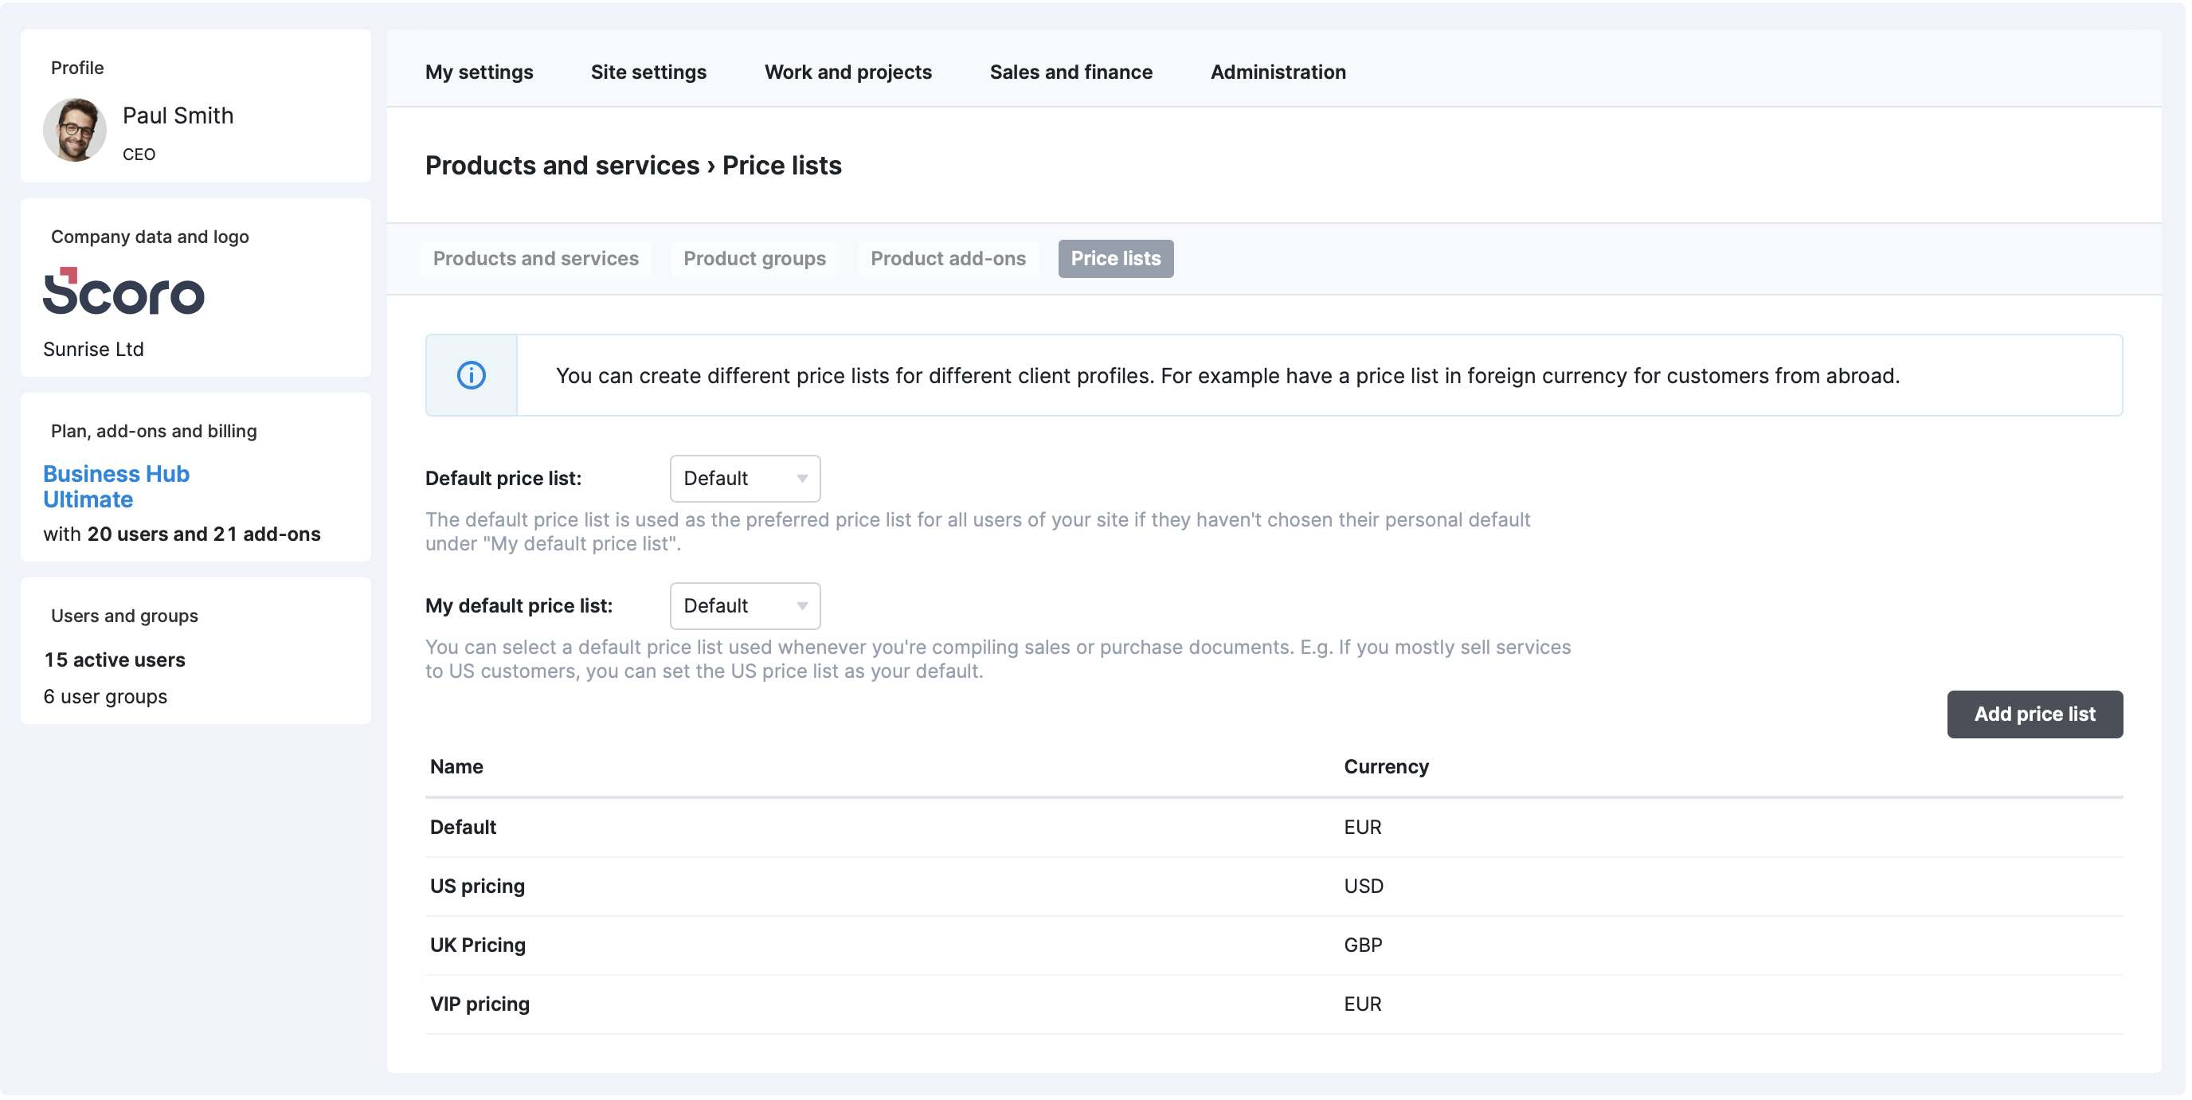Viewport: 2192px width, 1100px height.
Task: Click the Profile card heading
Action: point(77,67)
